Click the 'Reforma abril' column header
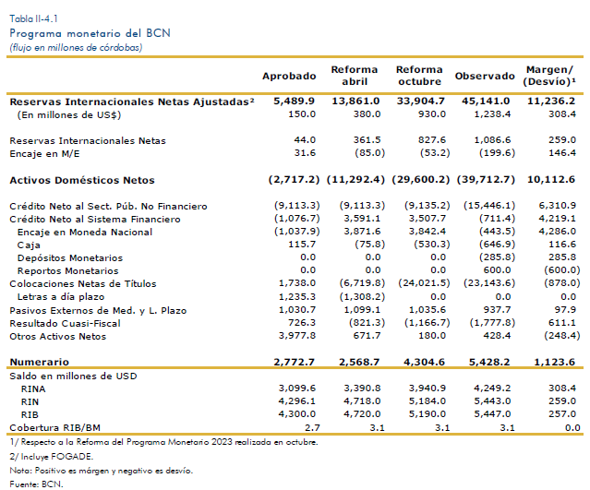590x490 pixels. click(354, 76)
